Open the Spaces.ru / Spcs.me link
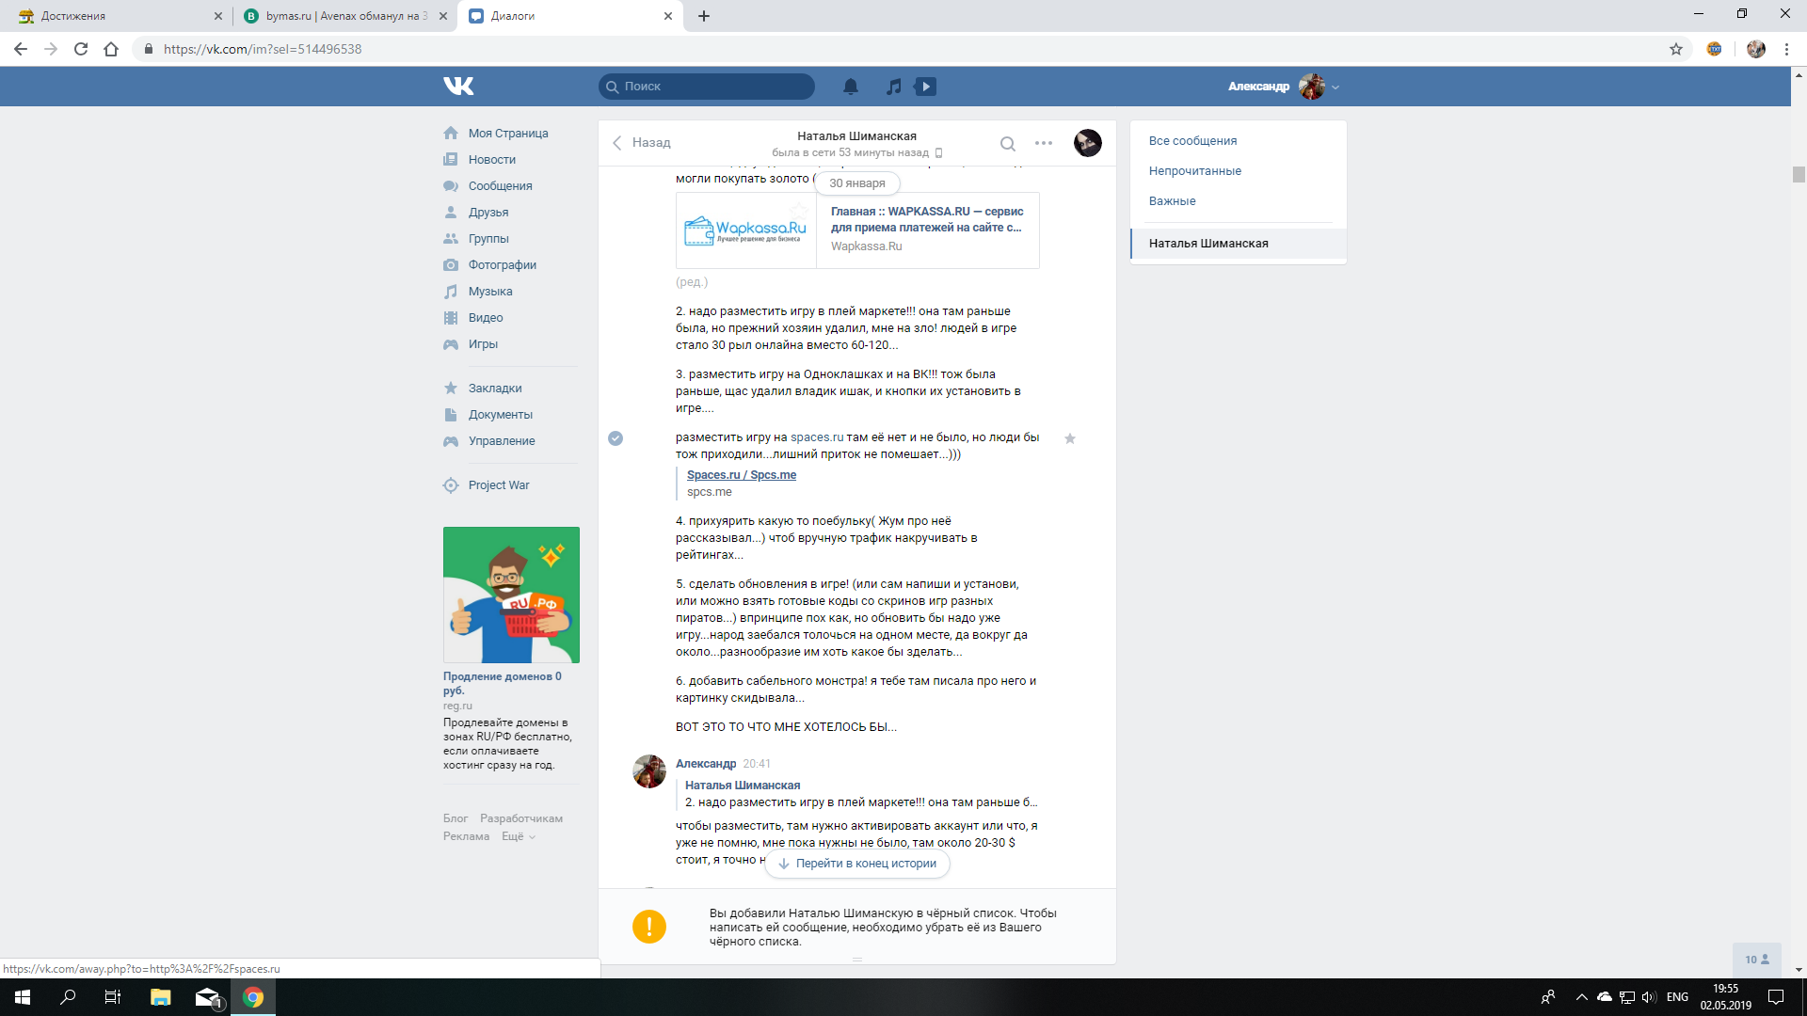The height and width of the screenshot is (1016, 1807). click(741, 475)
